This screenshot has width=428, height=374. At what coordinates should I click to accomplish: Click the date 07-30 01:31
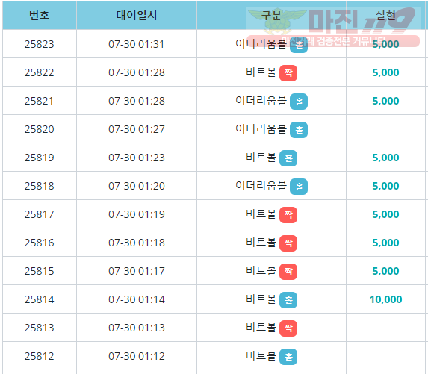coord(137,44)
